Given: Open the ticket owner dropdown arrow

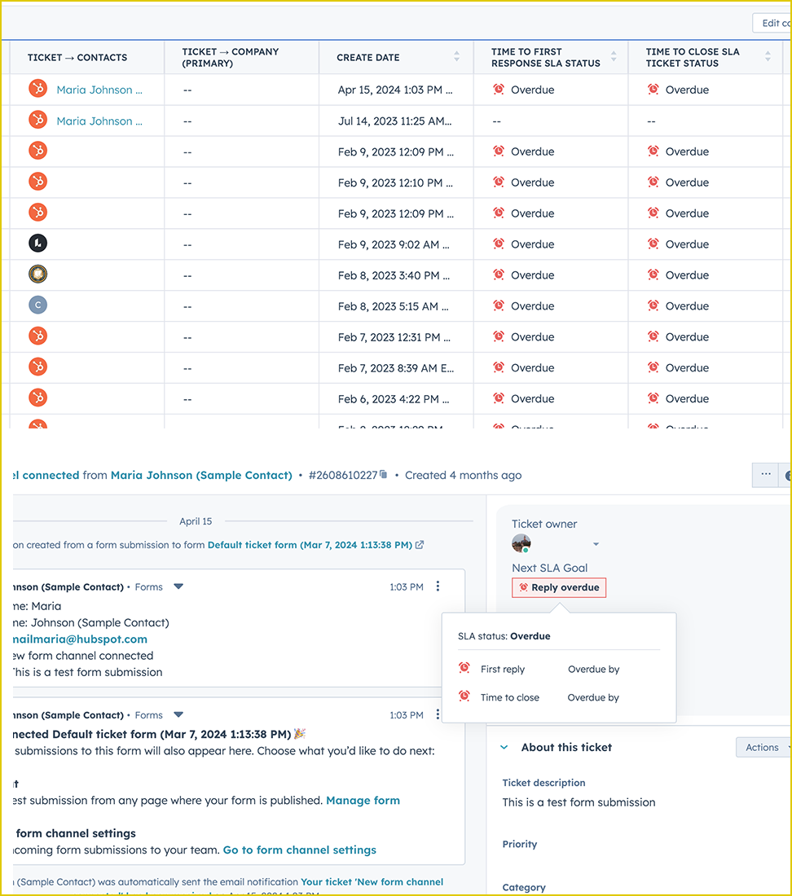Looking at the screenshot, I should pos(596,544).
